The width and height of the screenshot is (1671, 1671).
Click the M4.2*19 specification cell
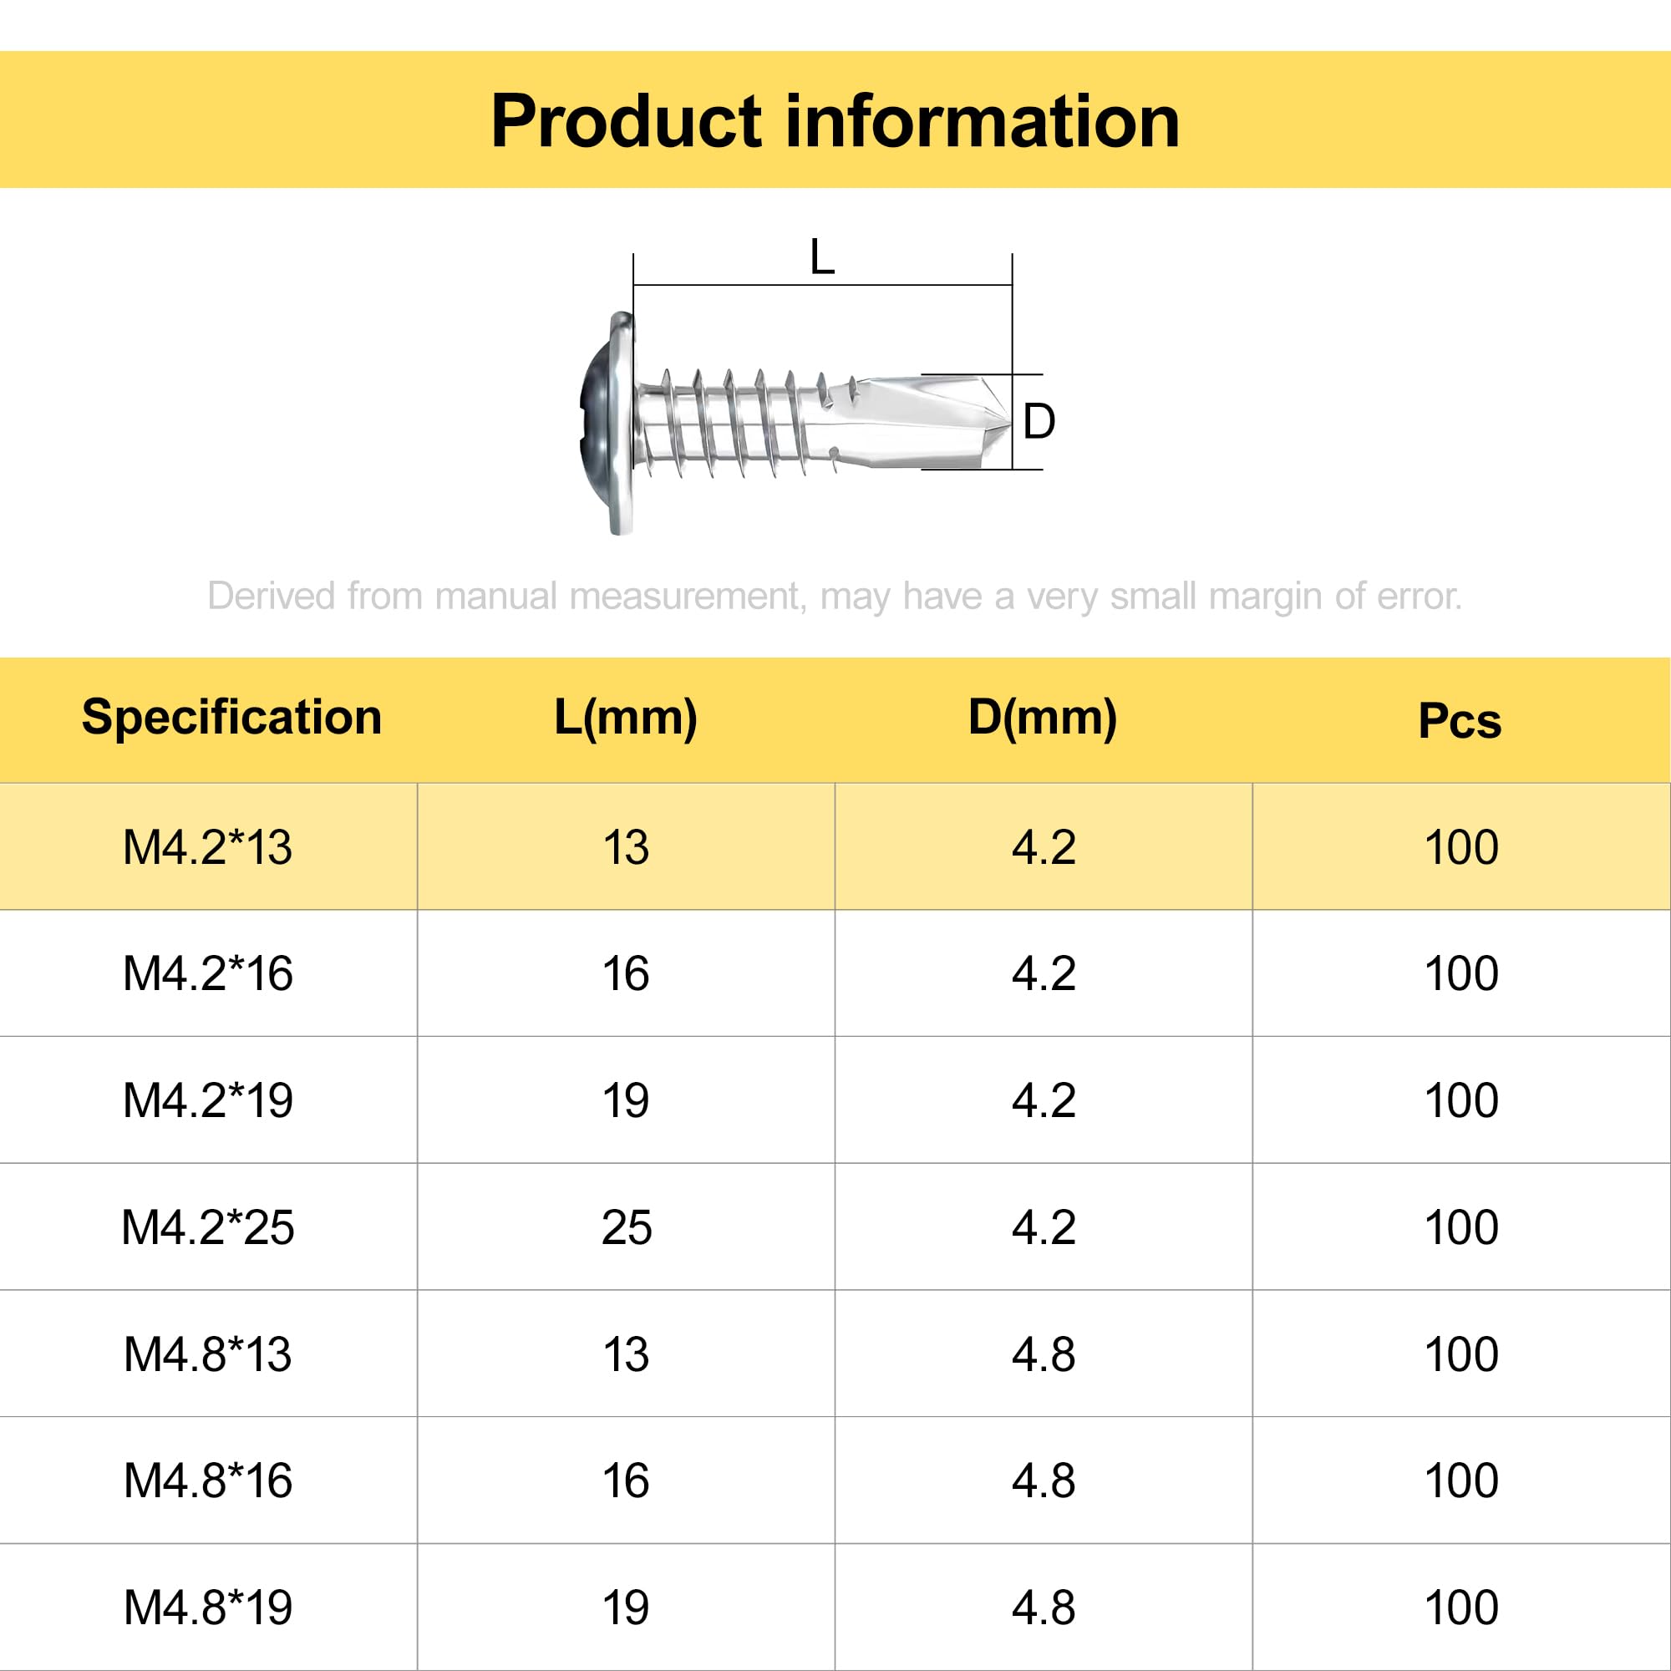click(208, 1100)
